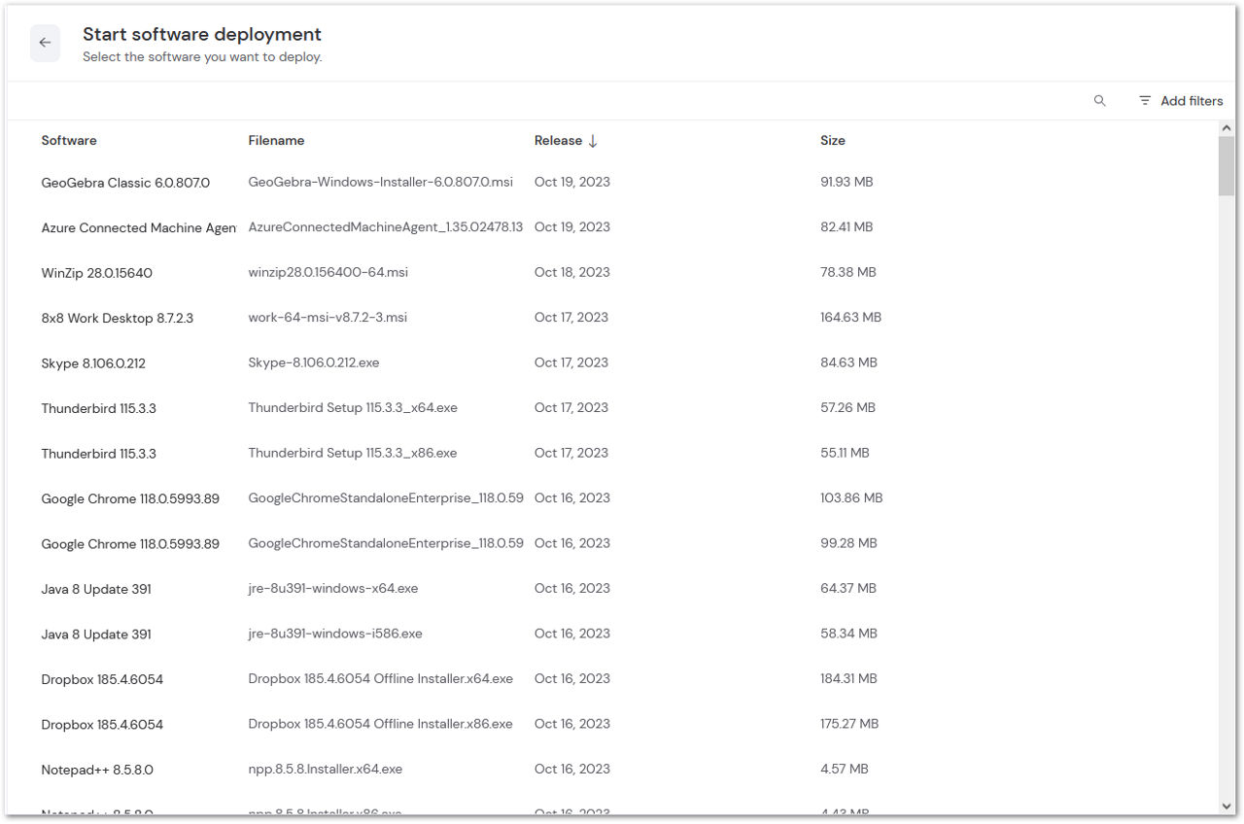Choose npp.8.5.8.Installer.x64.exe Notepad++ row
Screen dimensions: 1244x824
coord(612,770)
